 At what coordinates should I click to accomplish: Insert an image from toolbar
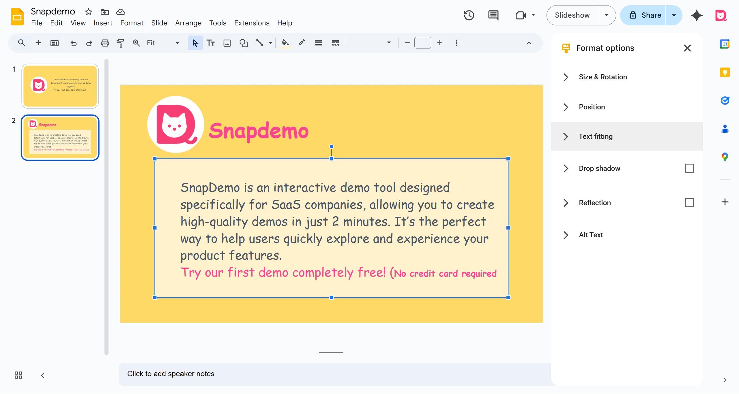[227, 43]
